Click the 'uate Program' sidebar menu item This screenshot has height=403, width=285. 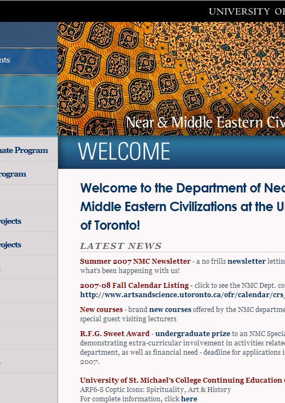[24, 150]
